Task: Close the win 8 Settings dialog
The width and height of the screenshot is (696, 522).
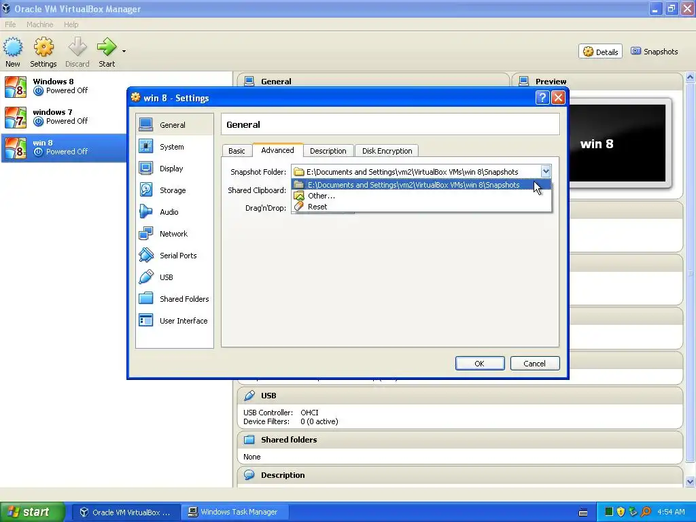Action: click(x=558, y=98)
